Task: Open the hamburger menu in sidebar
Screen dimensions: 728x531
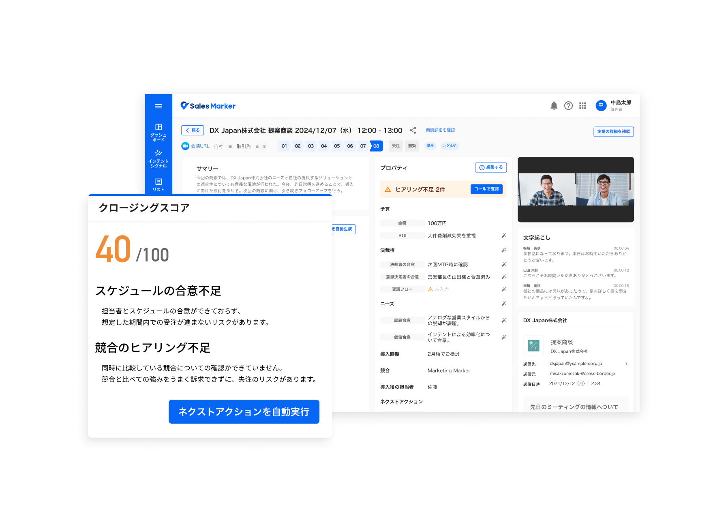Action: (158, 106)
